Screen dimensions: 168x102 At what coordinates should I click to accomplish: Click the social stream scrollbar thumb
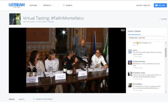pyautogui.click(x=166, y=53)
